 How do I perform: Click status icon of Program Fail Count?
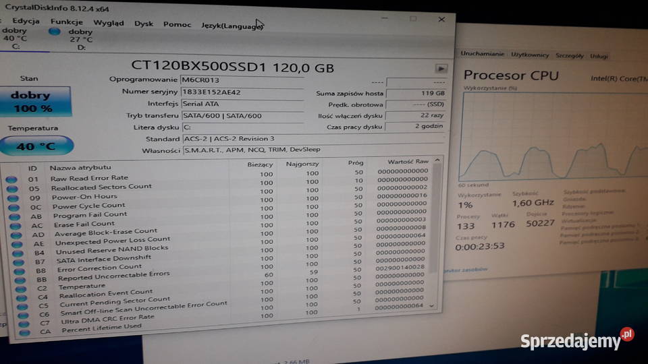14,216
